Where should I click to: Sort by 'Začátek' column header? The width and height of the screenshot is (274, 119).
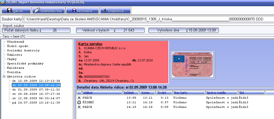[x=131, y=93]
